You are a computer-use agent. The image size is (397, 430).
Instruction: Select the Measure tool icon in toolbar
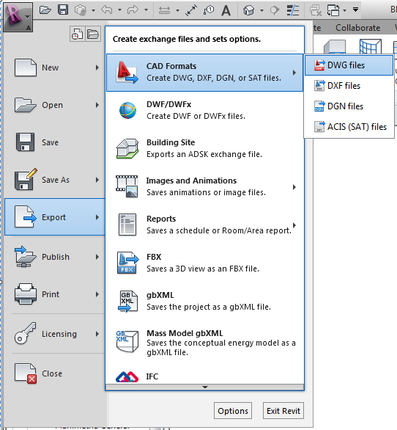164,10
